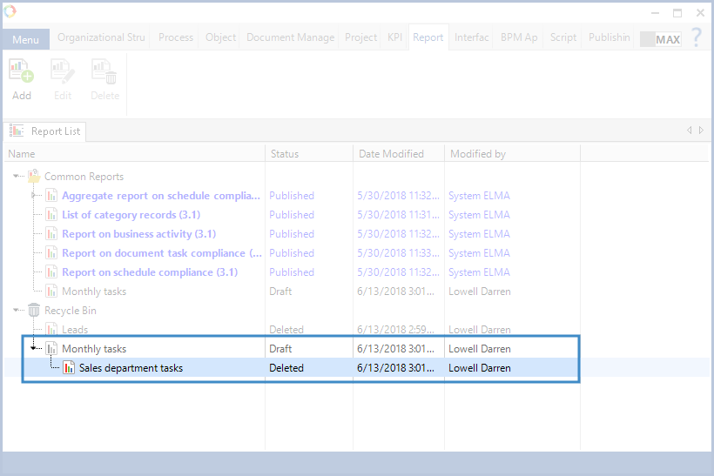Click the Recycle Bin trash icon
This screenshot has width=714, height=476.
click(34, 311)
